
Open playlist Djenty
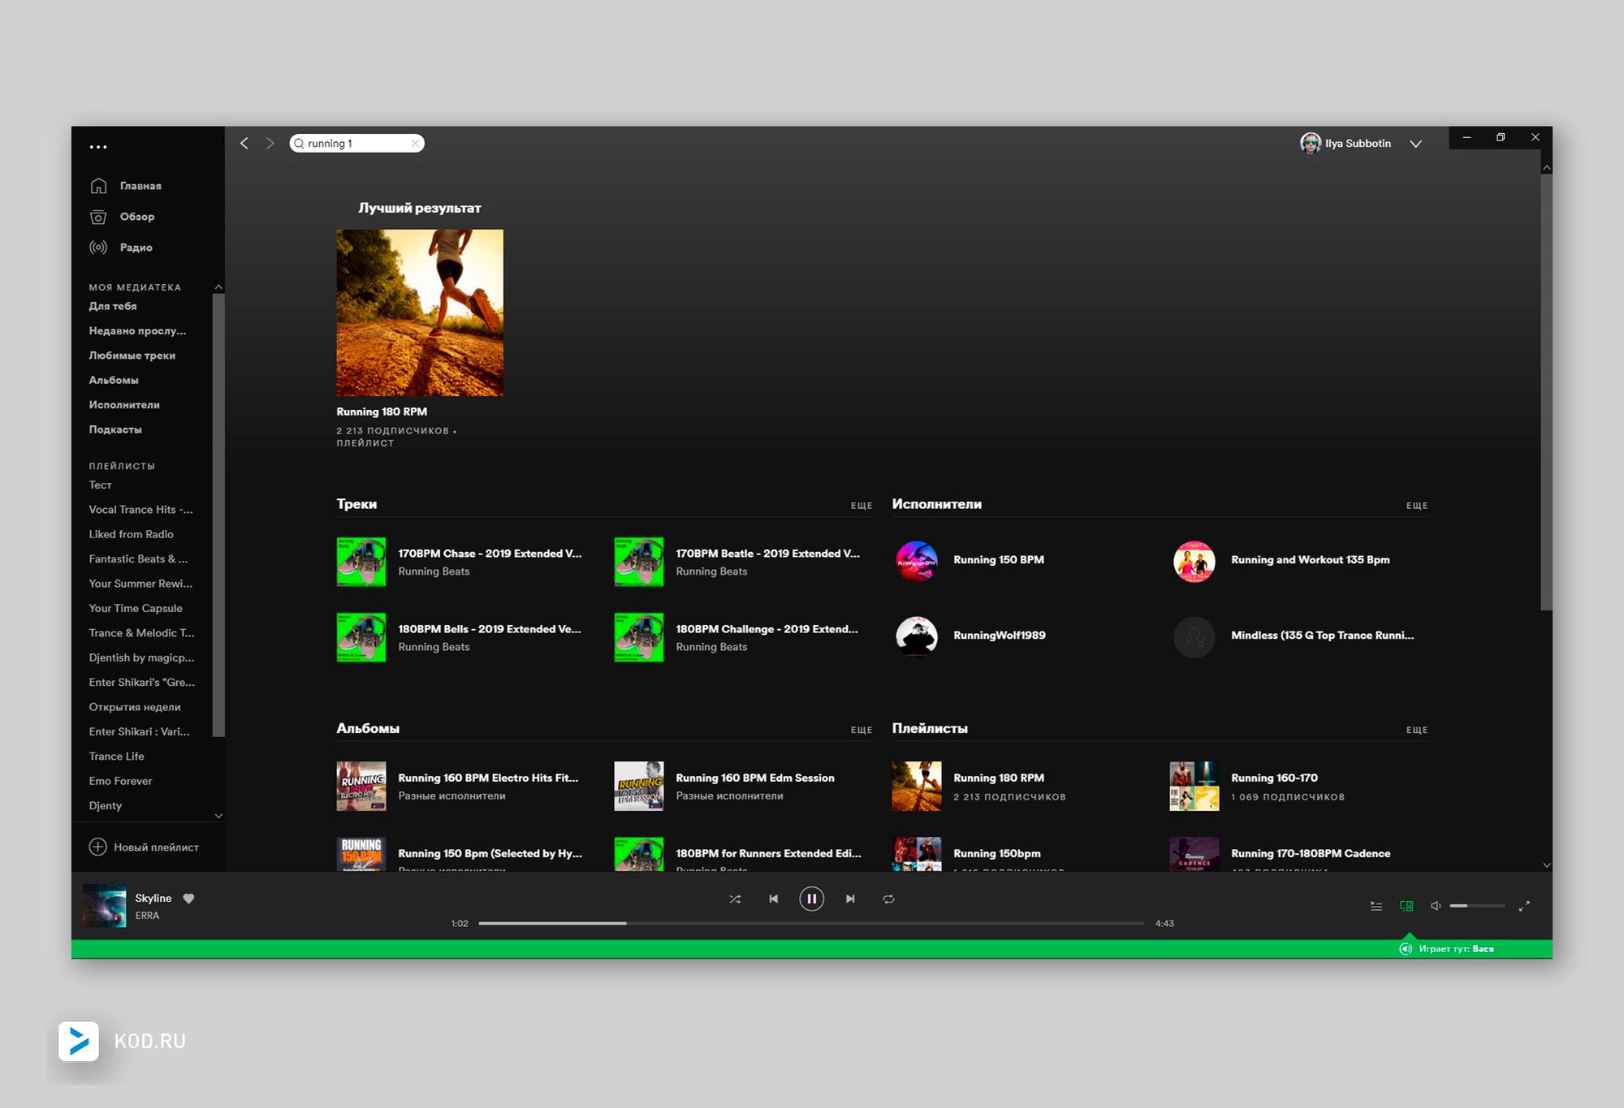pos(106,805)
